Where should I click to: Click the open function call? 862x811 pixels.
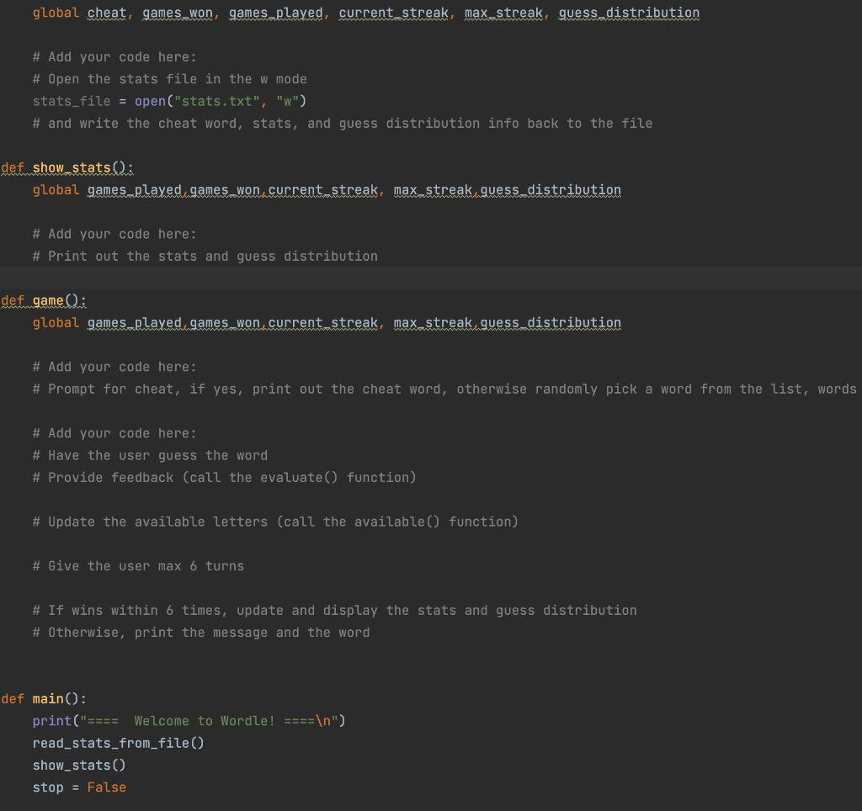(150, 100)
